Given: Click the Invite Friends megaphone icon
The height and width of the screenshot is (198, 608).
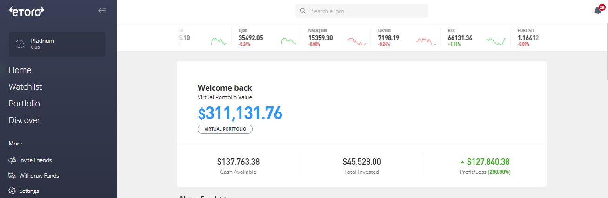Looking at the screenshot, I should [x=13, y=160].
